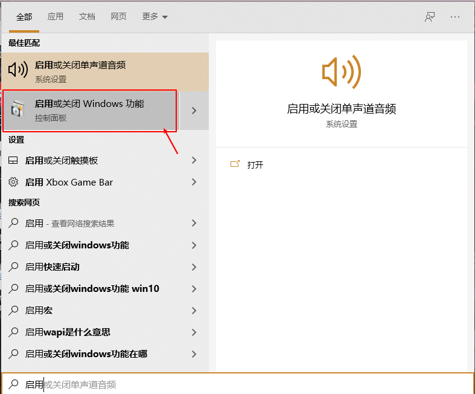Click 打开 in the preview pane

coord(255,165)
